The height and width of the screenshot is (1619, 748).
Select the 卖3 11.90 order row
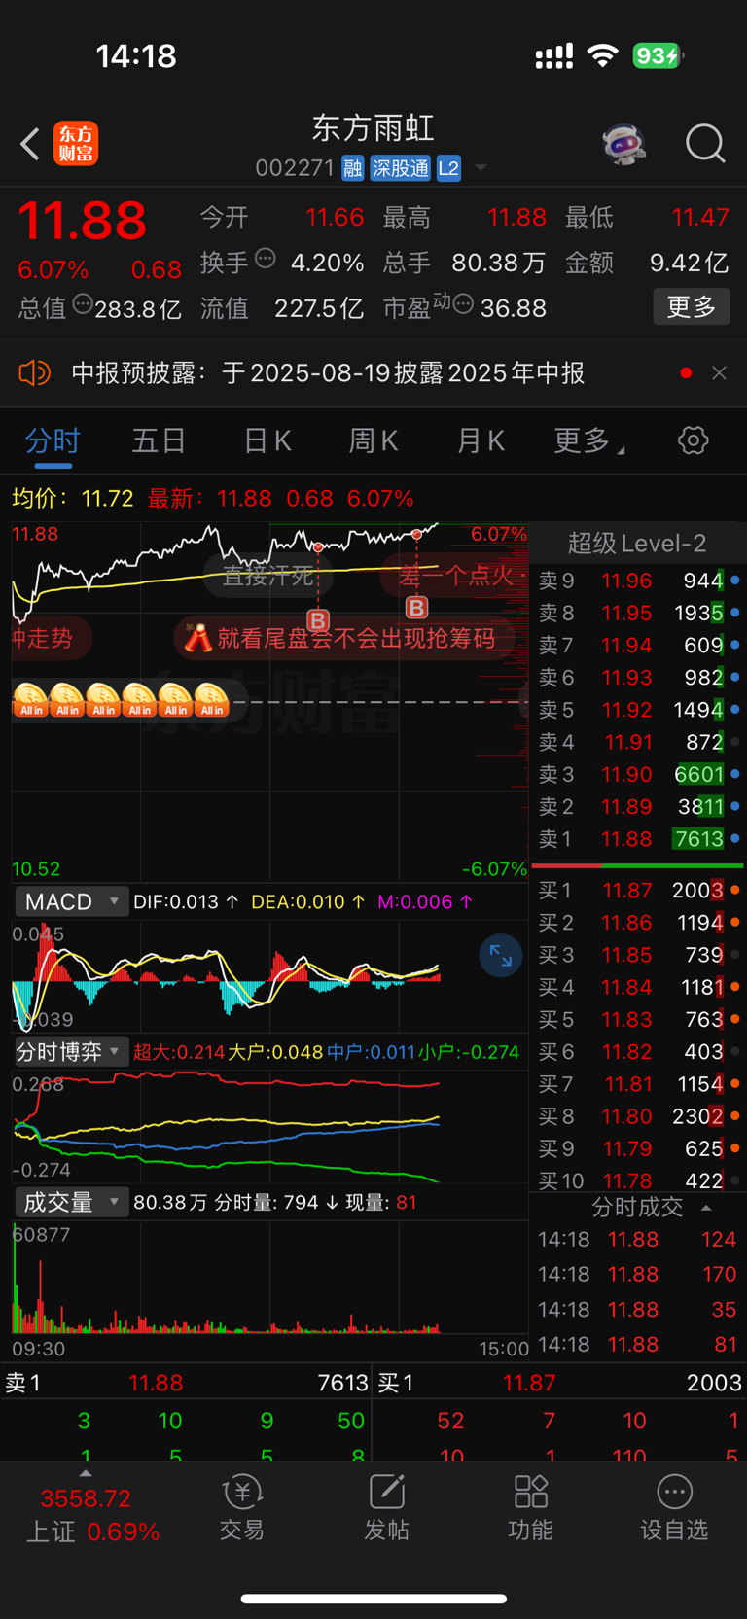[x=638, y=774]
